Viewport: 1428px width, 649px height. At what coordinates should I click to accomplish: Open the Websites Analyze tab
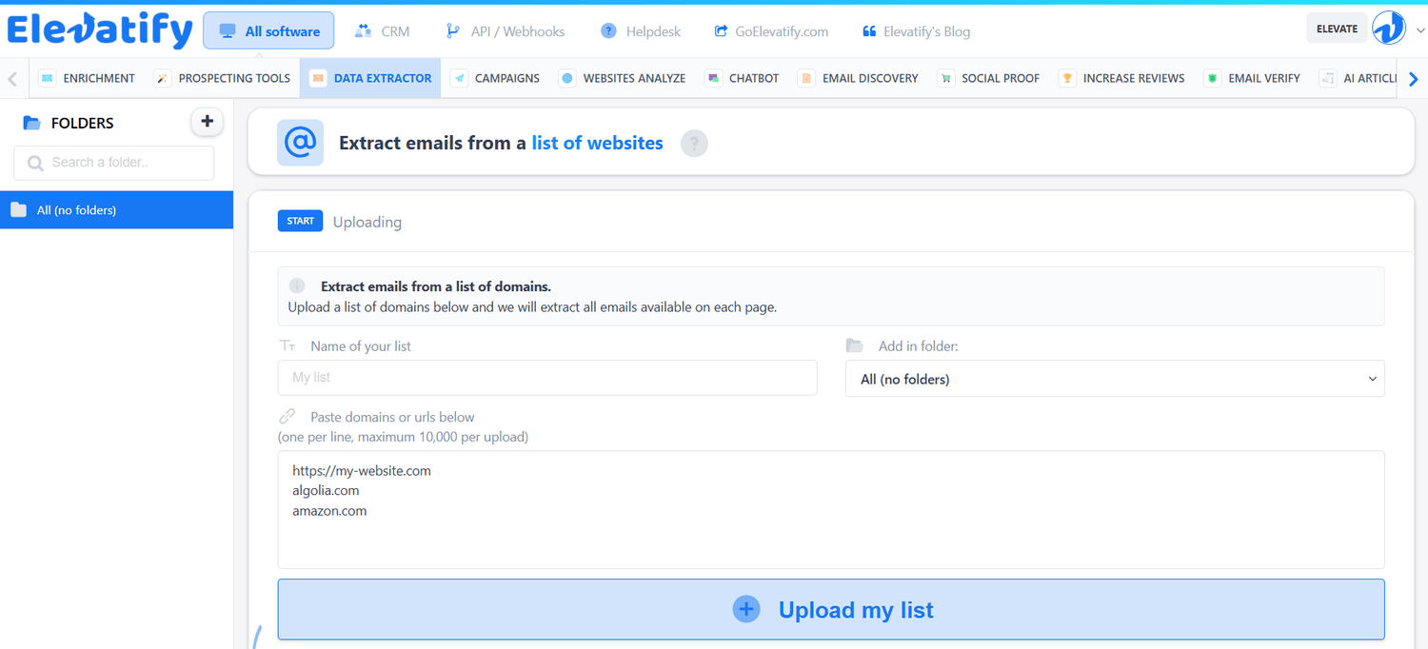[623, 78]
